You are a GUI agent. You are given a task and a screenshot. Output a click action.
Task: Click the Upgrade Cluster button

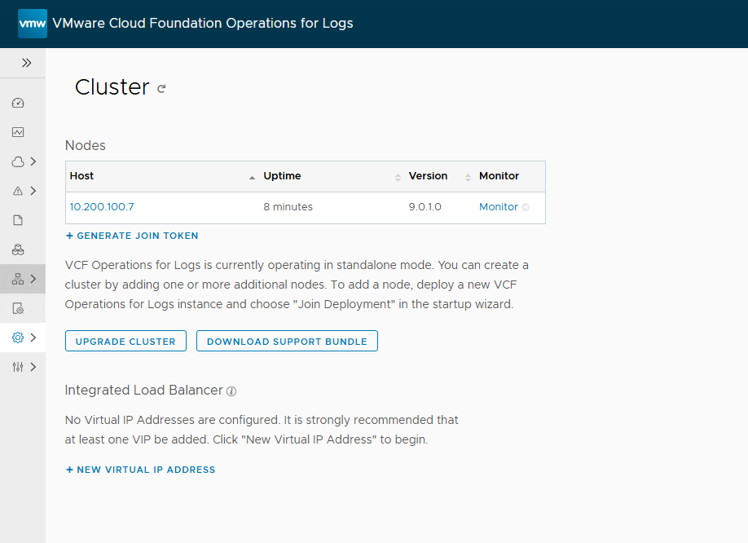125,342
